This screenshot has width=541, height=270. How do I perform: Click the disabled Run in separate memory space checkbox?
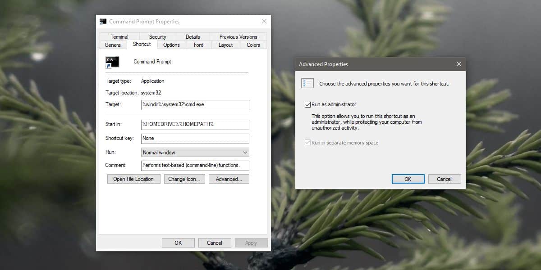(307, 143)
